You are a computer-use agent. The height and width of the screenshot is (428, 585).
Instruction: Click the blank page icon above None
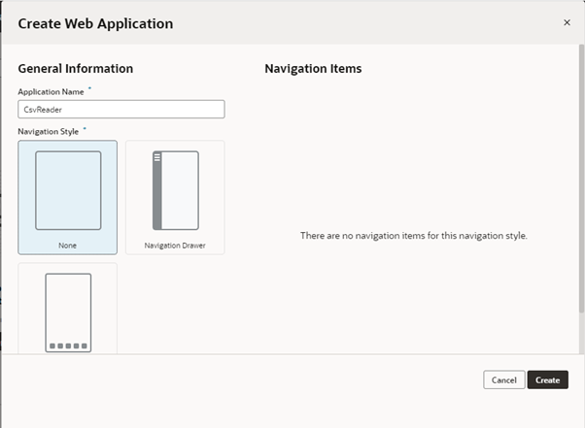point(68,190)
